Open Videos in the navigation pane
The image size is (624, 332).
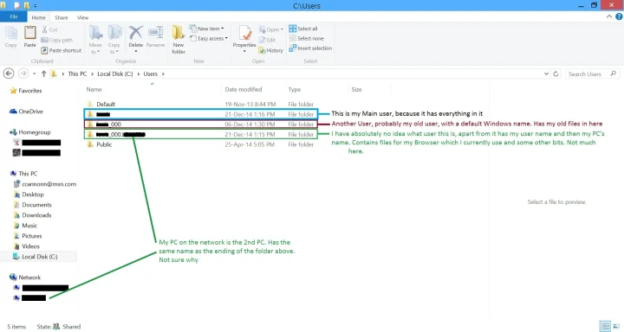[27, 246]
